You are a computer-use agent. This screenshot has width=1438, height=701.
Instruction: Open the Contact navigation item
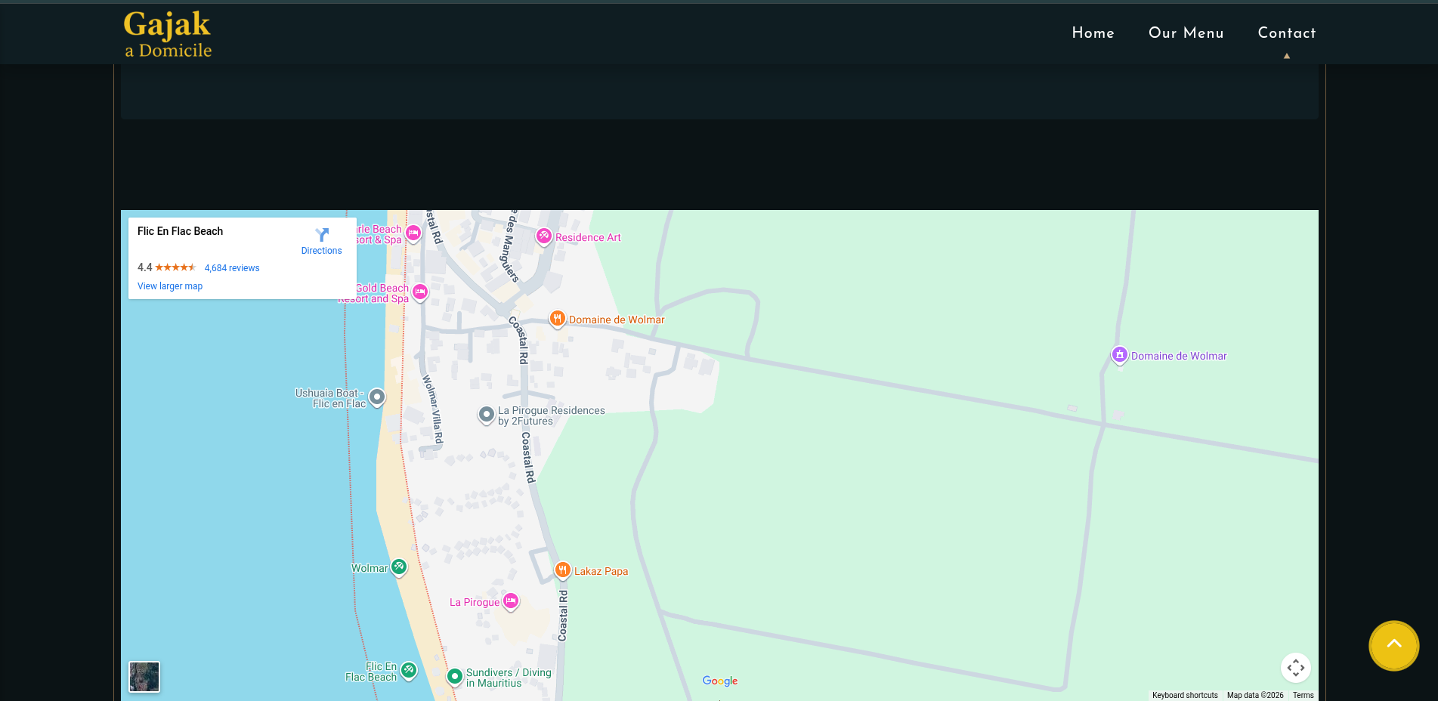click(1286, 32)
